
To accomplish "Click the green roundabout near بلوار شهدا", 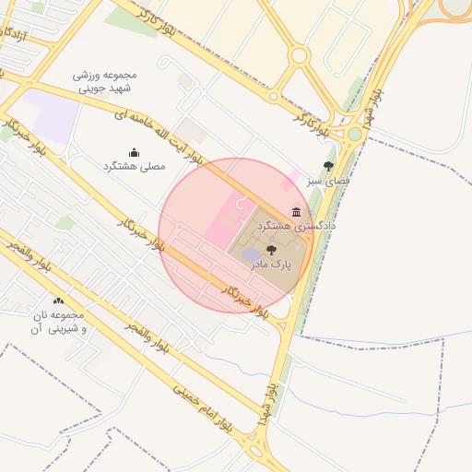I will click(355, 134).
